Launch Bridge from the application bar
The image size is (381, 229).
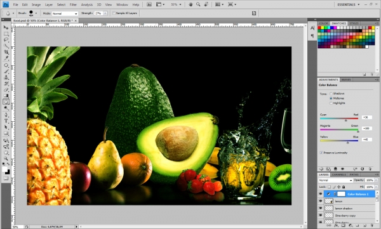click(x=149, y=4)
